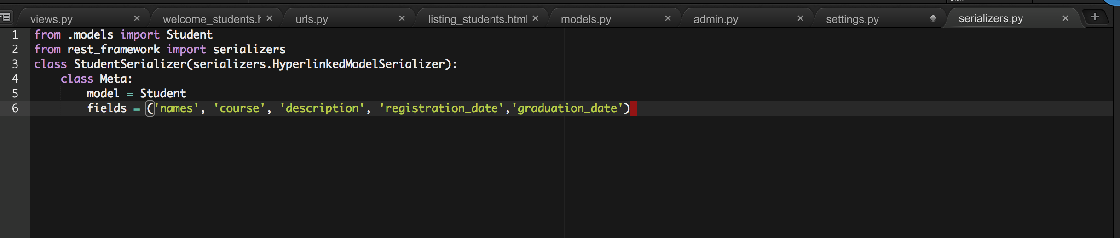
Task: Close the models.py tab
Action: point(668,18)
